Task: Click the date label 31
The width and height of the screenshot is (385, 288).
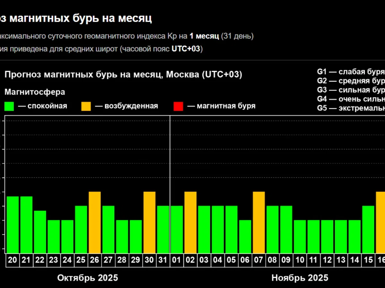Action: coord(163,260)
